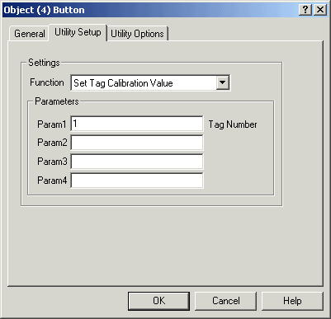Switch to the General tab
331x319 pixels.
[30, 34]
